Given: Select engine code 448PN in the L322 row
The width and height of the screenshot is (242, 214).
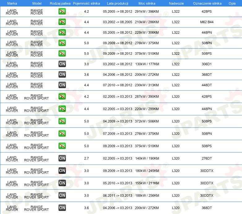Looking at the screenshot, I should 207,32.
